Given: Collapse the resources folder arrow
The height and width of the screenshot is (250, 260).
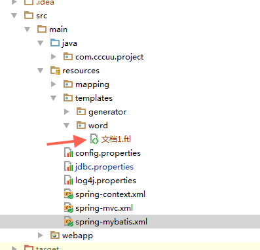Looking at the screenshot, I should coord(41,71).
